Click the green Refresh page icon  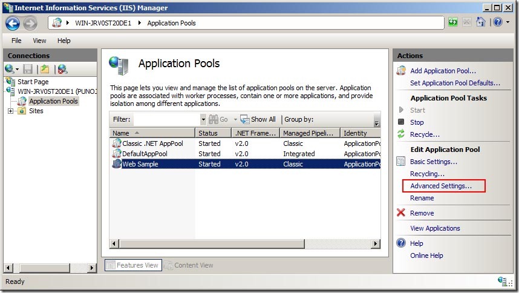pos(453,22)
